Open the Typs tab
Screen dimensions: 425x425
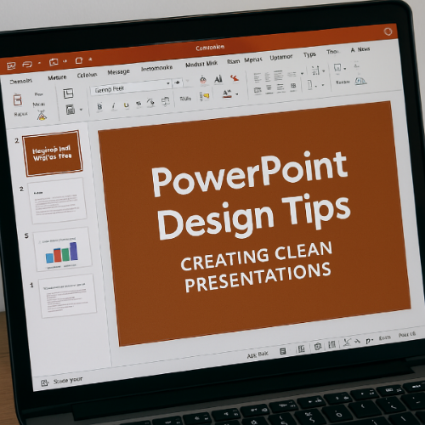coord(309,54)
